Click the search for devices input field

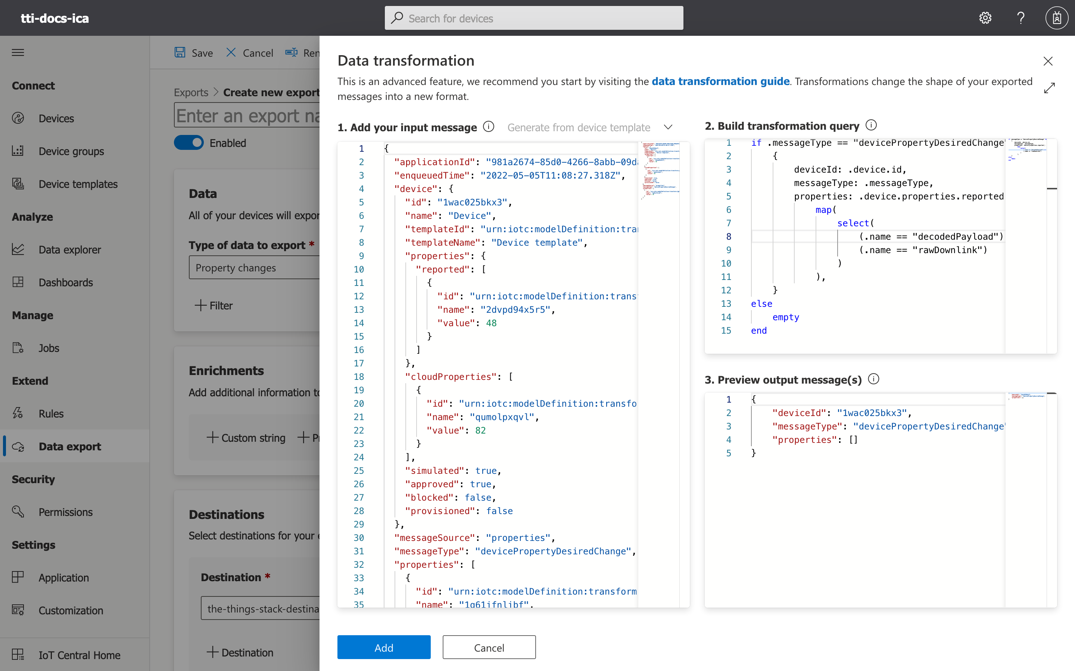534,17
